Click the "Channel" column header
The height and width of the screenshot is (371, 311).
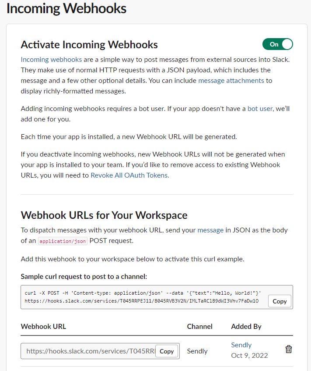[x=199, y=326]
